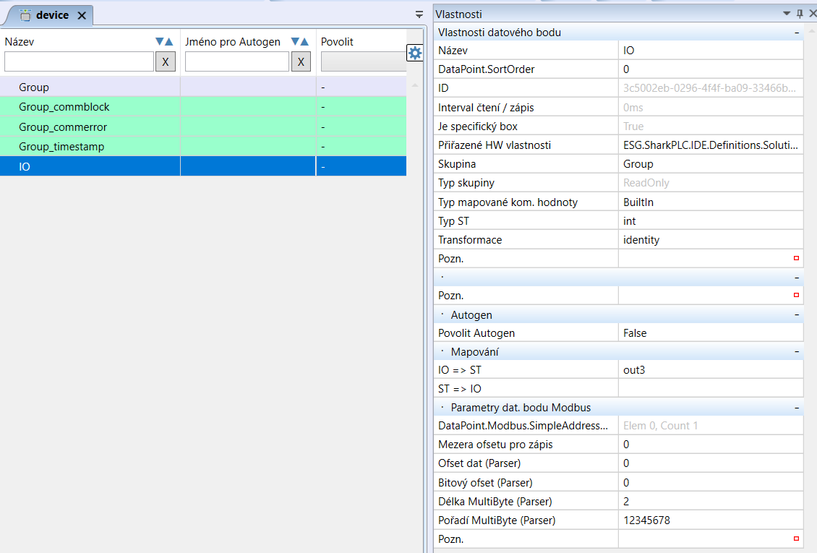Open the Vlastnosti panel dropdown arrow
The height and width of the screenshot is (553, 817).
click(787, 14)
